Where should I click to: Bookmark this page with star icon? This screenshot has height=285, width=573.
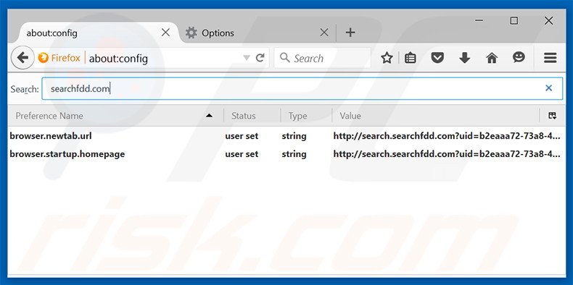click(387, 58)
